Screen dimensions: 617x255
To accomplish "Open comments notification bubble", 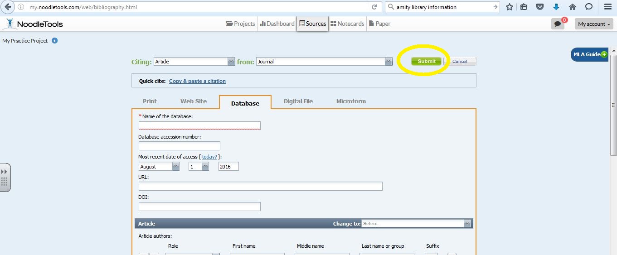I will tap(558, 24).
